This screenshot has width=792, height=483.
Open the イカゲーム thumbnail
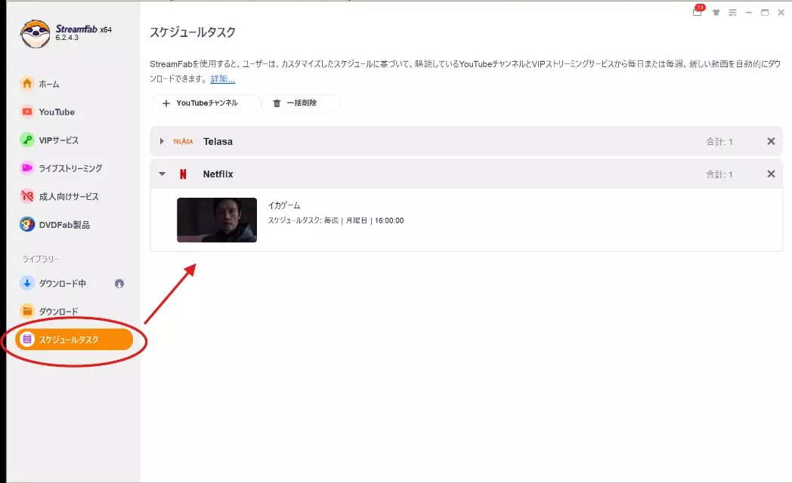click(x=217, y=220)
